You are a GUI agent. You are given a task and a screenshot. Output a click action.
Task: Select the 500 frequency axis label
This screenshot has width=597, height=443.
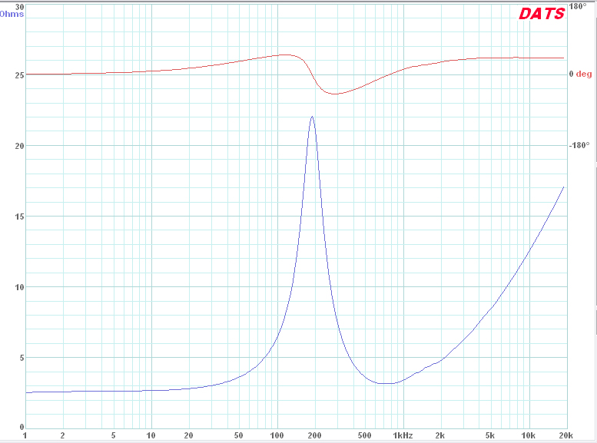click(364, 435)
